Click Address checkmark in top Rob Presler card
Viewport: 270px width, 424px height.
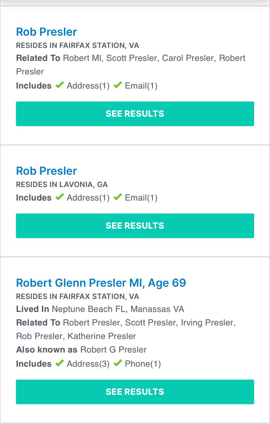(60, 85)
